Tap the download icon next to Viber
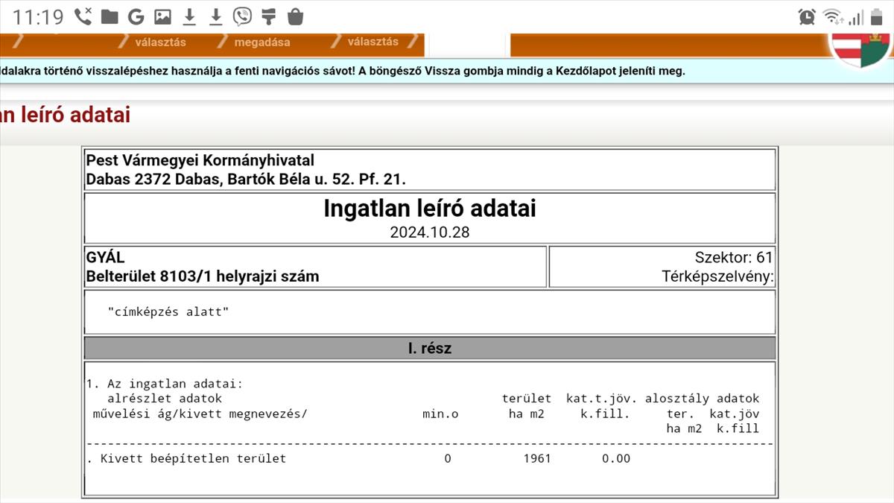Image resolution: width=894 pixels, height=503 pixels. (x=216, y=16)
